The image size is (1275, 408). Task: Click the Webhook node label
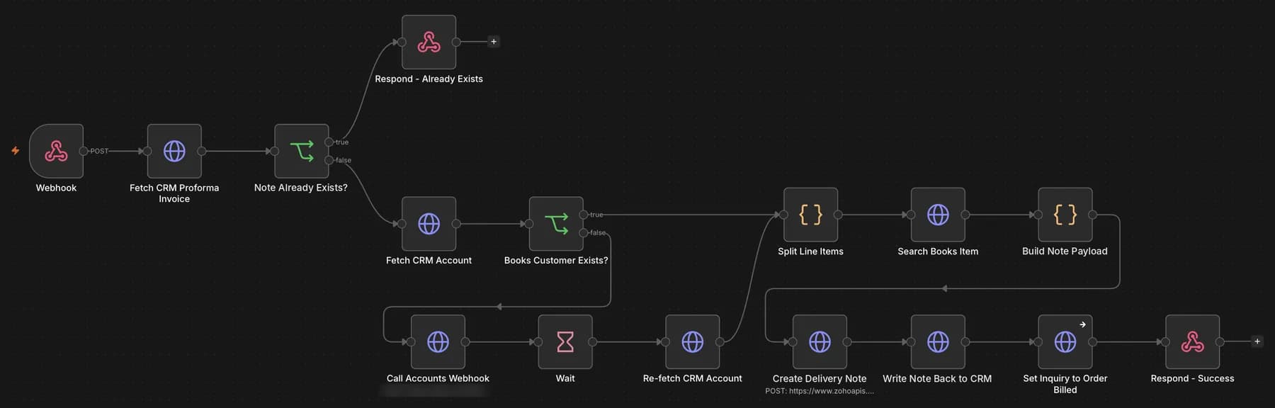click(56, 188)
